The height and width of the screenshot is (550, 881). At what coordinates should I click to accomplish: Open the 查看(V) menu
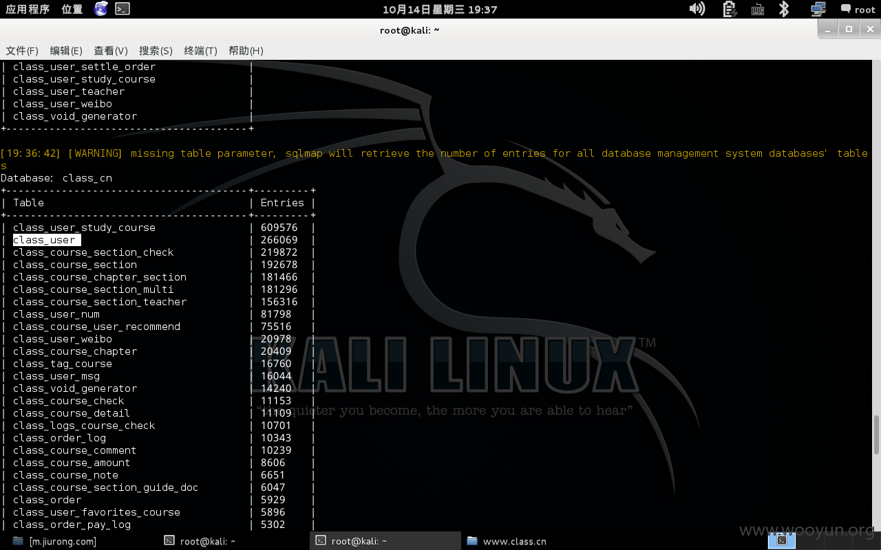111,50
